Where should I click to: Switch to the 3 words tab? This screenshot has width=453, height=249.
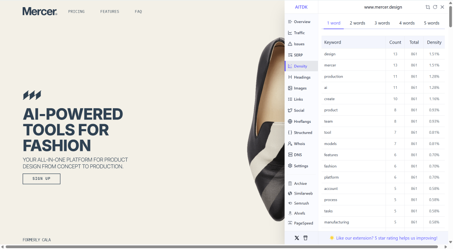tap(382, 23)
